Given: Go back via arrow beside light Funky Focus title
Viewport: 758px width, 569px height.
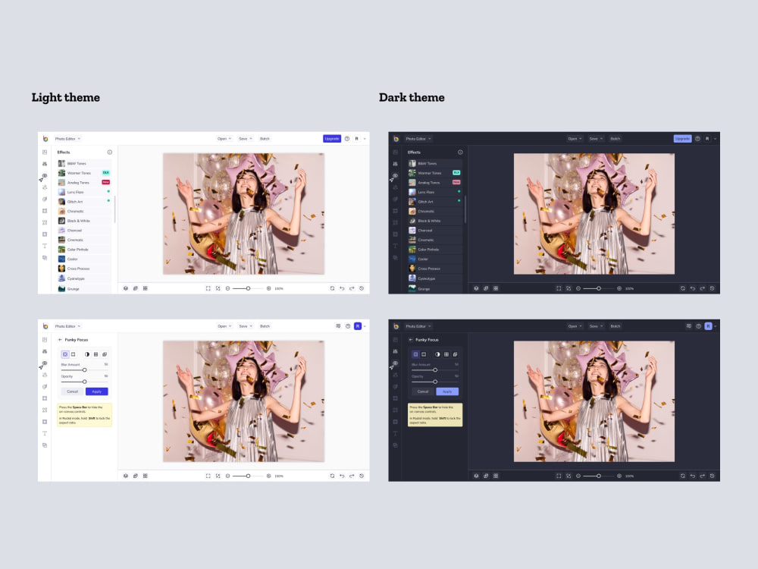Looking at the screenshot, I should pyautogui.click(x=60, y=340).
